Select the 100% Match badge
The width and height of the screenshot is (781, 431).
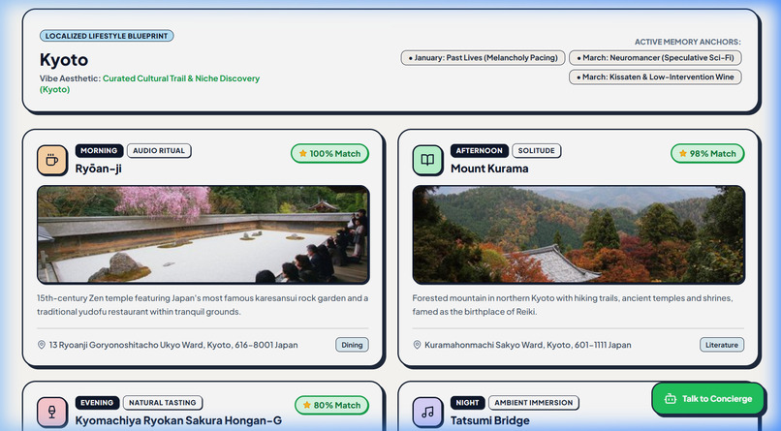329,153
